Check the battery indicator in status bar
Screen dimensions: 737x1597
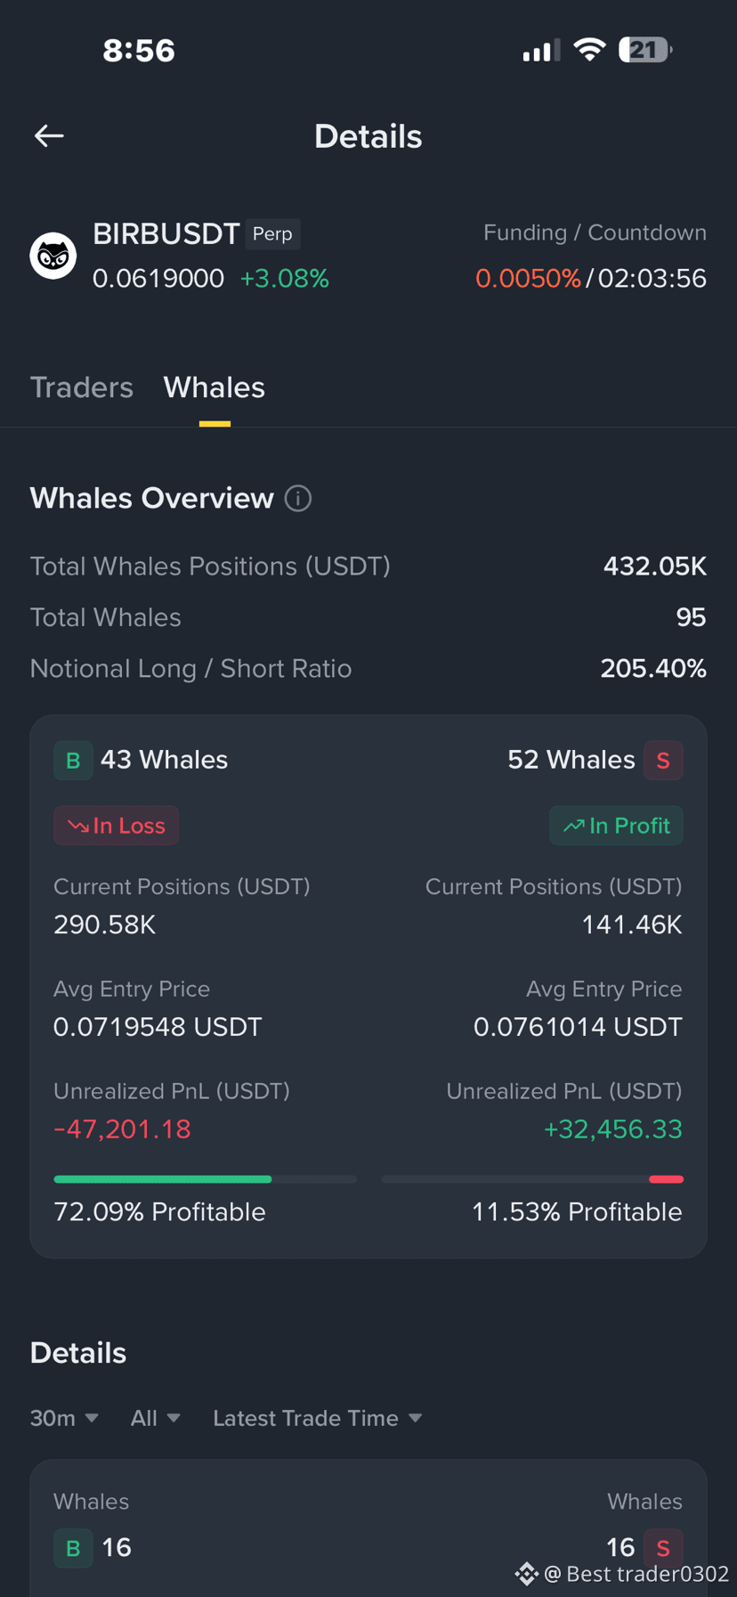[x=645, y=50]
